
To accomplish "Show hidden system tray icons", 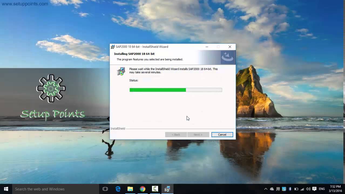I will 266,189.
